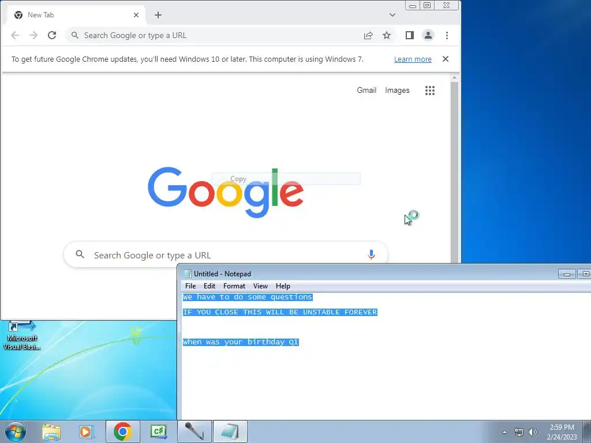This screenshot has height=443, width=591.
Task: Open Windows Explorer from the taskbar
Action: pyautogui.click(x=51, y=431)
